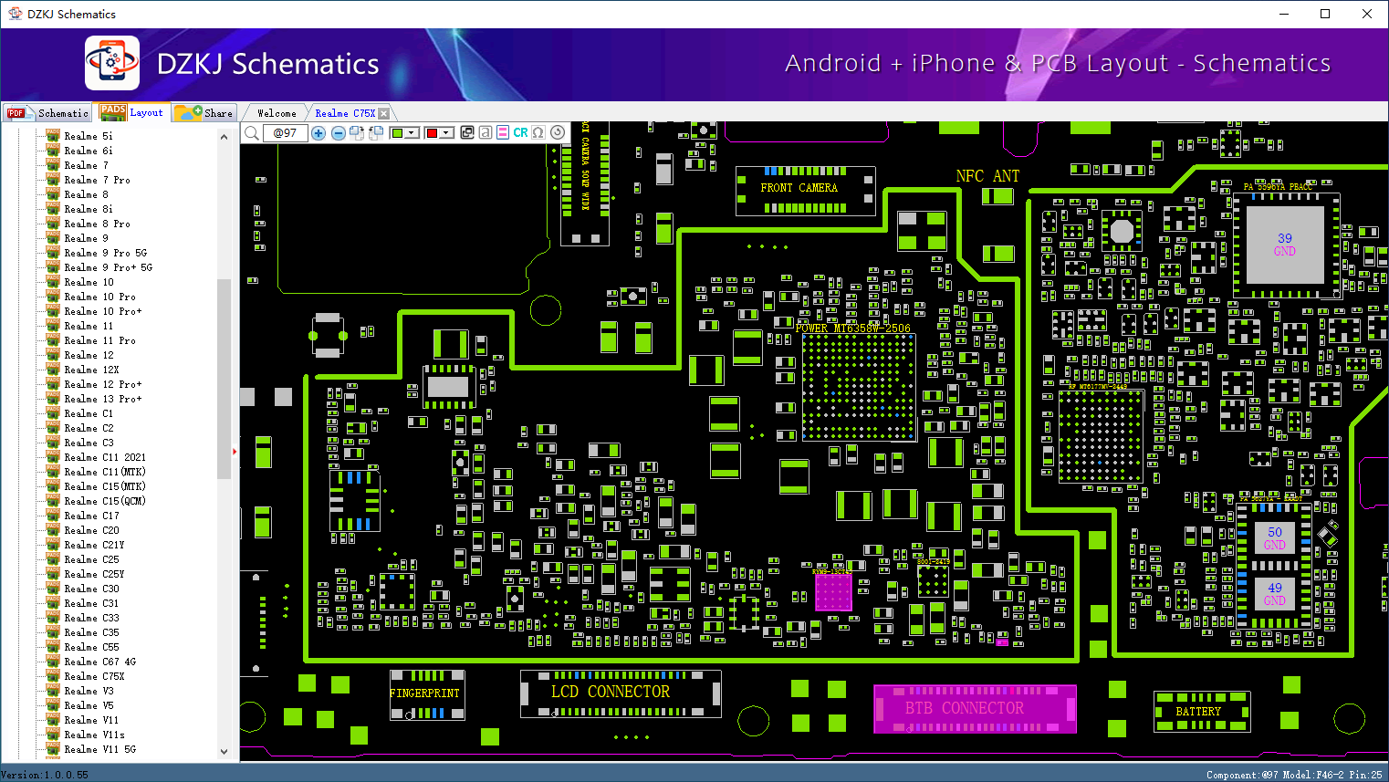
Task: Click the 49 GND pad
Action: pos(1275,594)
